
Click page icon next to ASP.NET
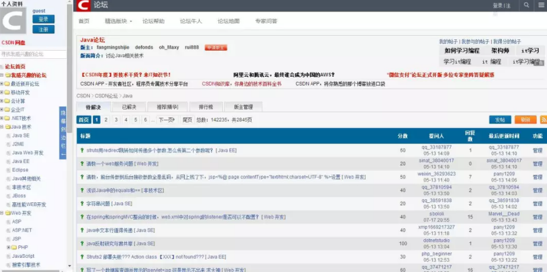(8, 230)
